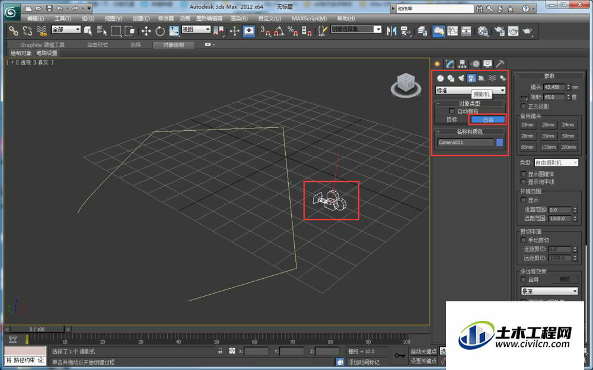Collapse the 参数 rollout
This screenshot has height=370, width=593.
(x=550, y=76)
